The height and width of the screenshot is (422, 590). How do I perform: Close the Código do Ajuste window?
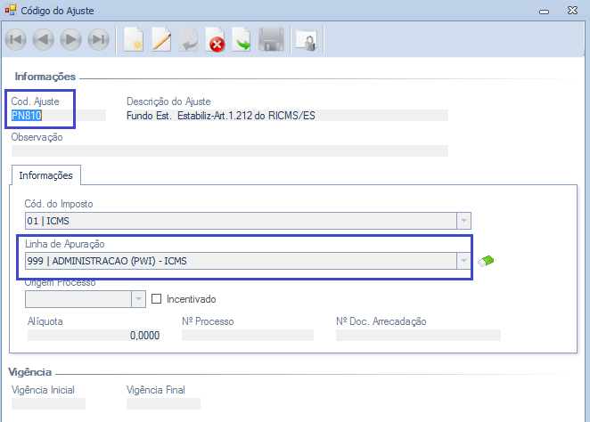[573, 11]
